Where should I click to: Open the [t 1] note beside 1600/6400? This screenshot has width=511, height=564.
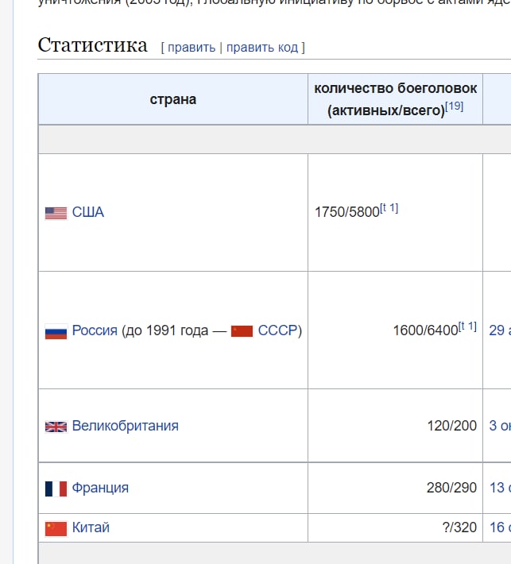(x=468, y=326)
